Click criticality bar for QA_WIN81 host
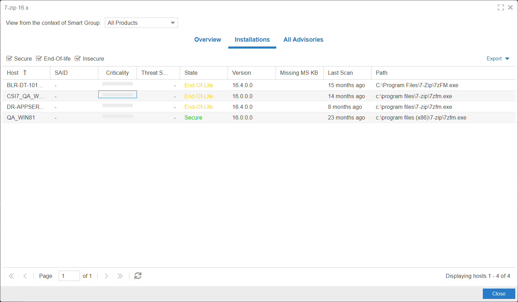 coord(118,116)
